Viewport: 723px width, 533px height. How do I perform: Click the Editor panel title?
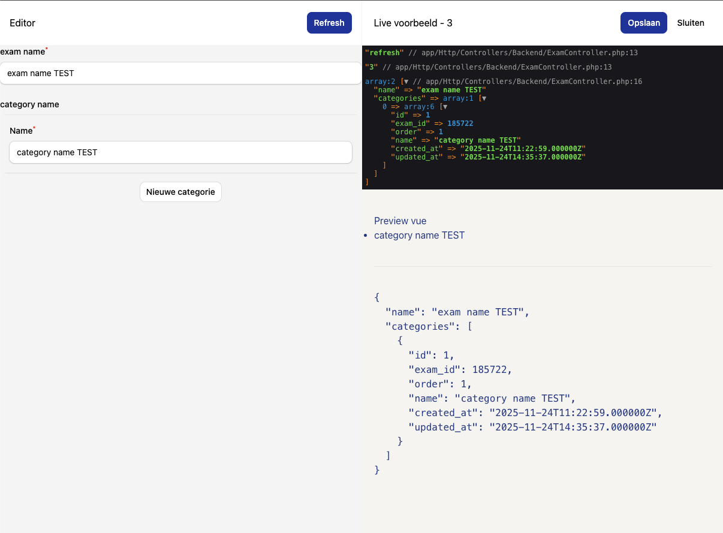point(22,23)
